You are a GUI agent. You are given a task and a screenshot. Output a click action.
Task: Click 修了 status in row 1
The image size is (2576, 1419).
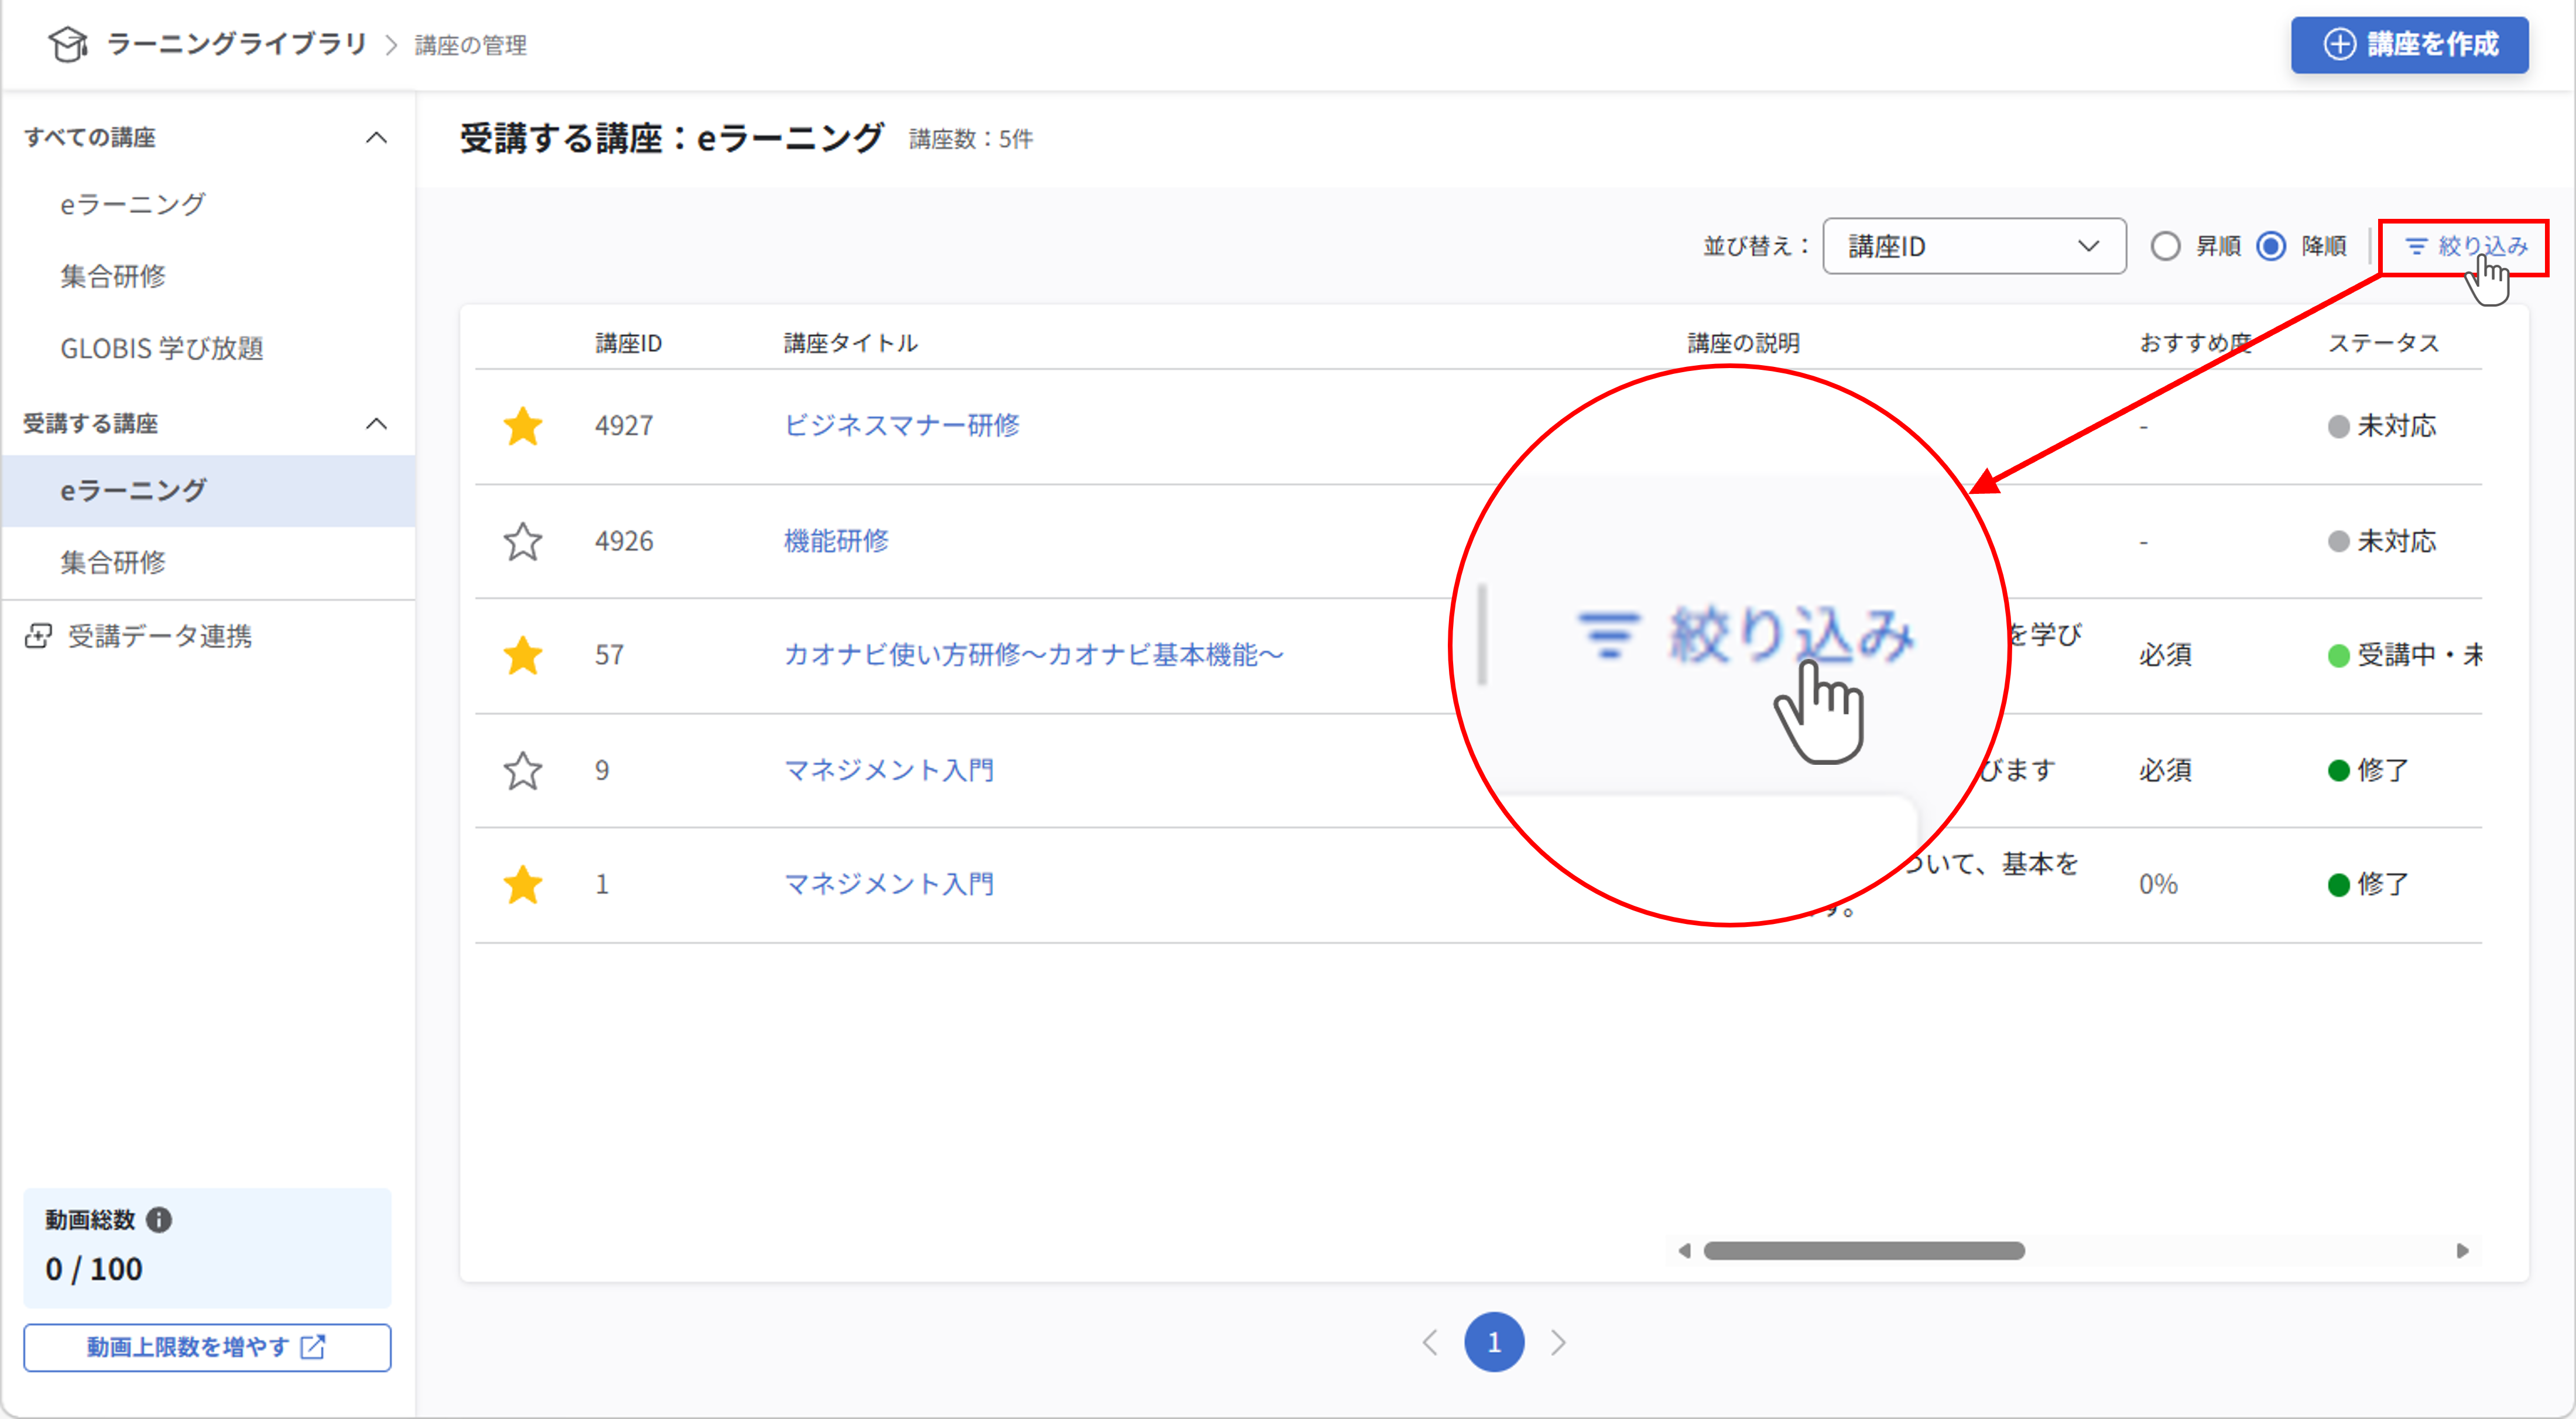pyautogui.click(x=2368, y=884)
